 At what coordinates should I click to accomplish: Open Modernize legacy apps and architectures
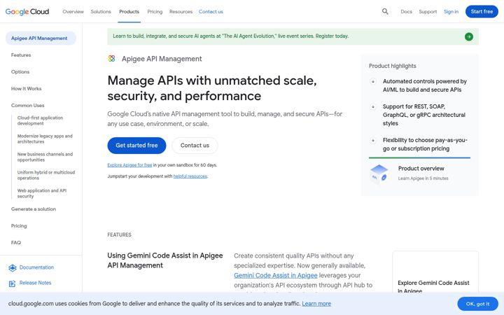[x=45, y=139]
